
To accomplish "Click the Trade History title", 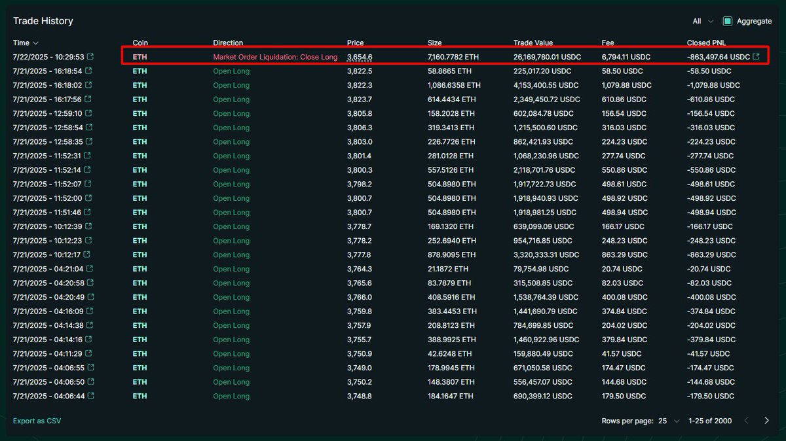I will (x=43, y=21).
